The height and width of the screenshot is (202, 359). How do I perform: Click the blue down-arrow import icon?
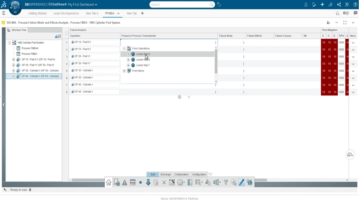click(x=148, y=182)
